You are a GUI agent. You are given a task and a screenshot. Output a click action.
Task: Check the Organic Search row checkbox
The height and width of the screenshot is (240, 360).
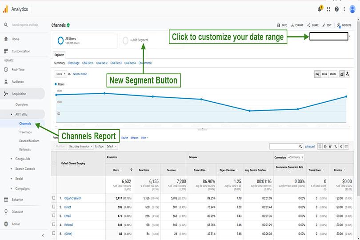coord(54,198)
